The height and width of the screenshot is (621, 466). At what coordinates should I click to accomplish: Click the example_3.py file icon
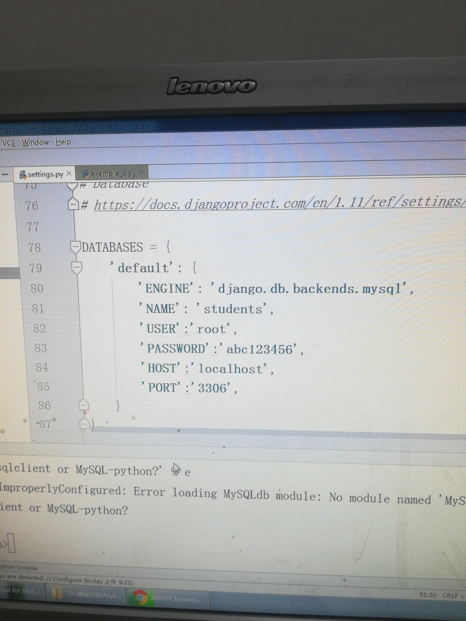(85, 173)
